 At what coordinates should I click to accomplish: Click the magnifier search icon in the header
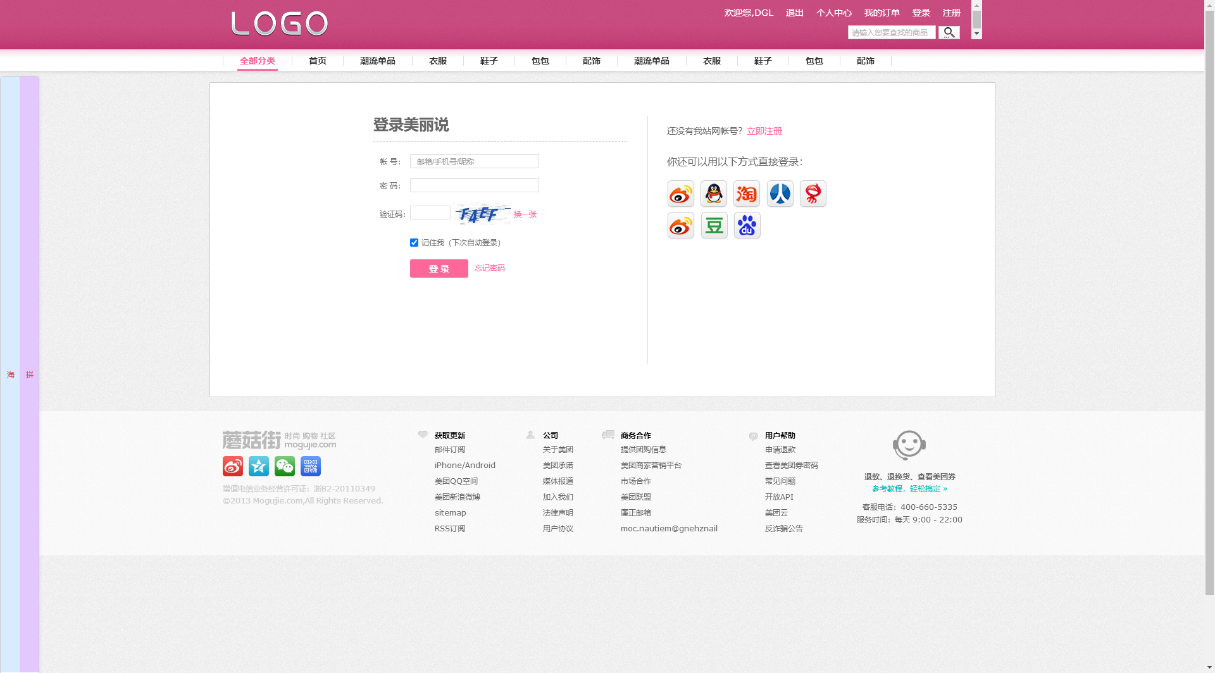click(x=949, y=32)
